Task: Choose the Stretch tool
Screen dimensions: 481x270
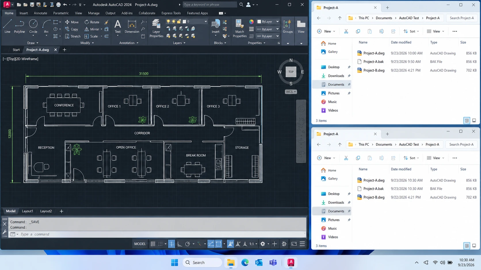Action: click(x=72, y=36)
